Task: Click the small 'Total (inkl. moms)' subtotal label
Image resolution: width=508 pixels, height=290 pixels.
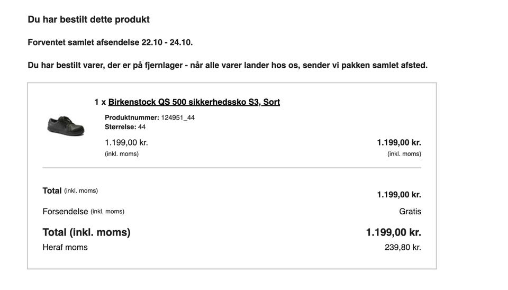Action: point(70,191)
